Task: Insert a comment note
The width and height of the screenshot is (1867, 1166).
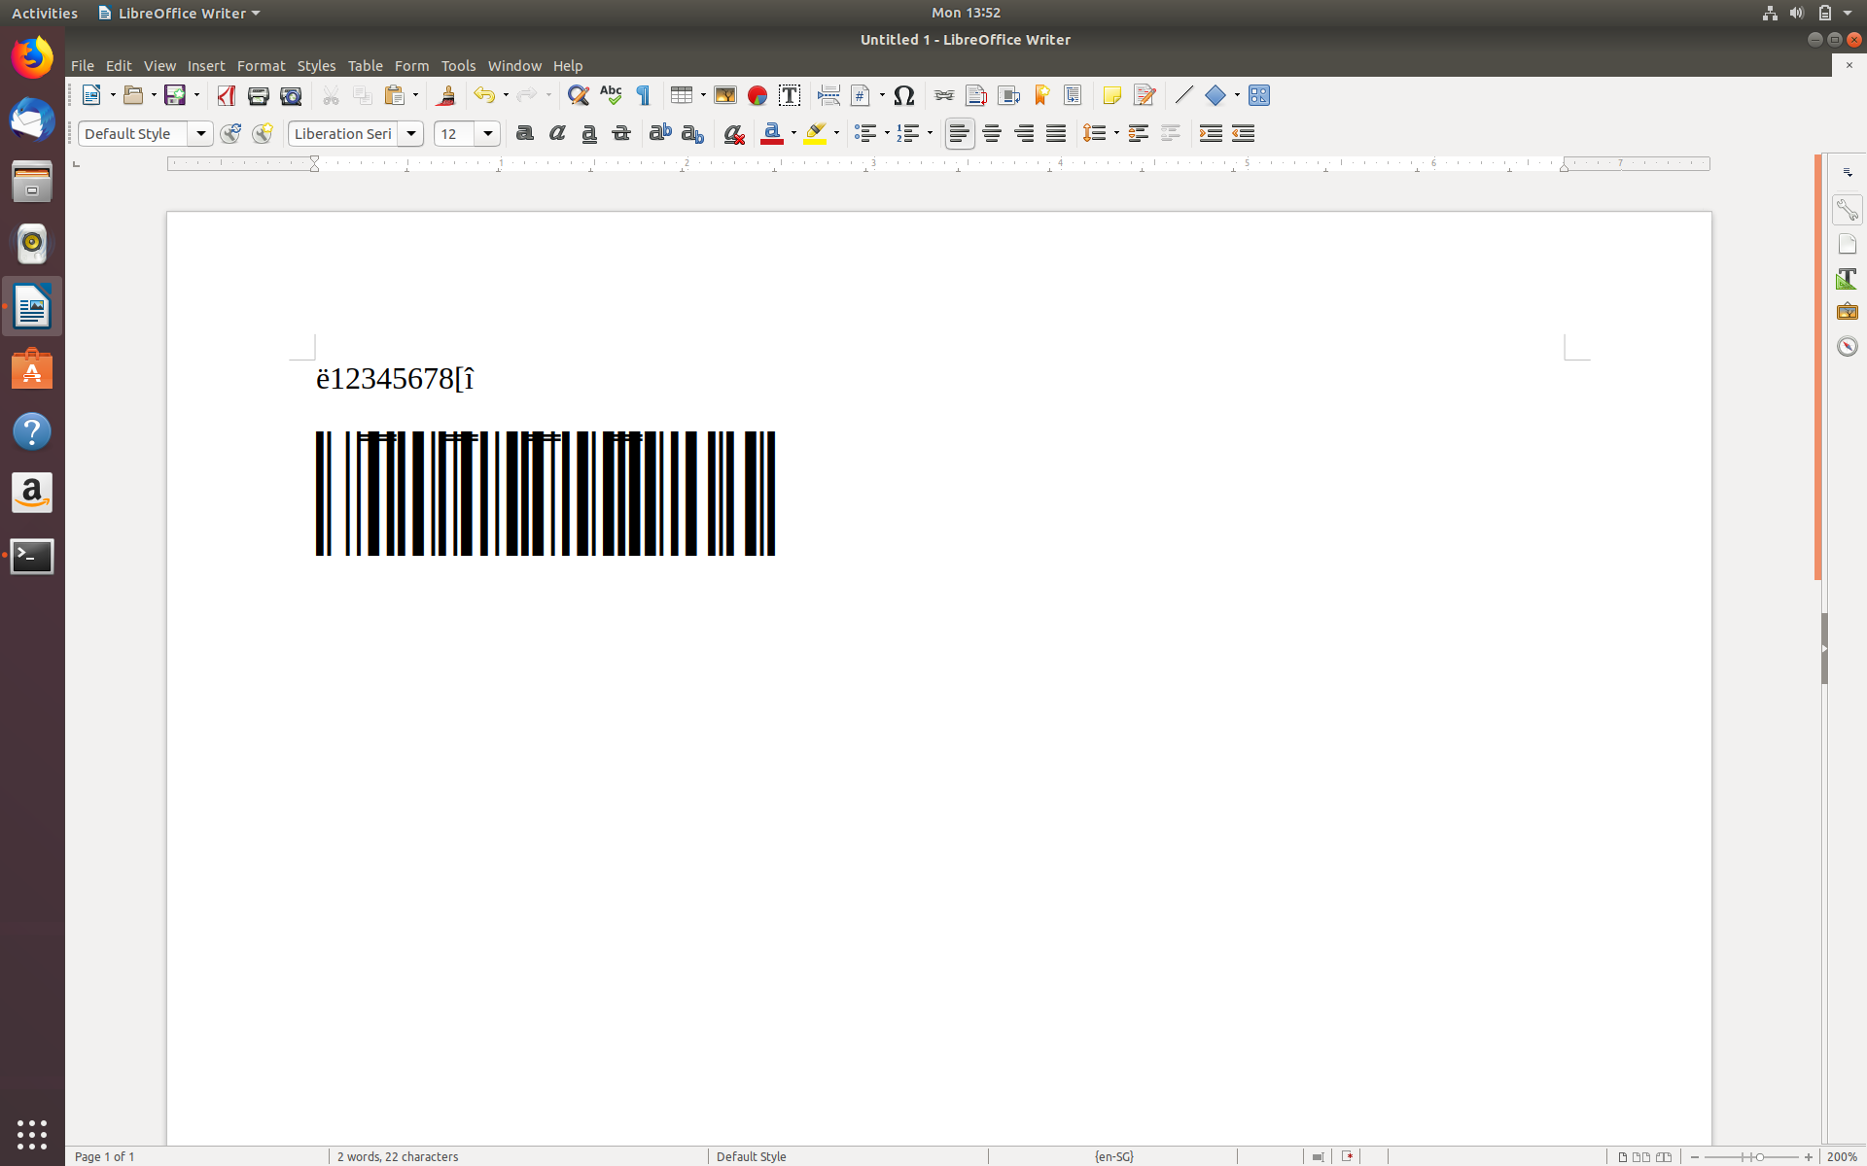Action: pyautogui.click(x=1112, y=95)
